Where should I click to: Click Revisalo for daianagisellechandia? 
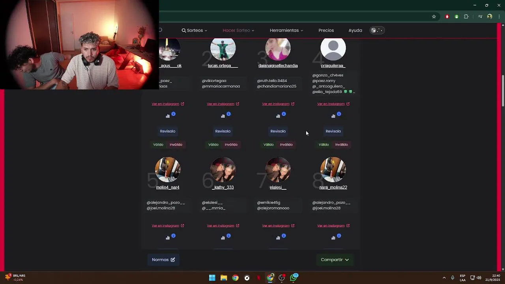[x=278, y=131]
